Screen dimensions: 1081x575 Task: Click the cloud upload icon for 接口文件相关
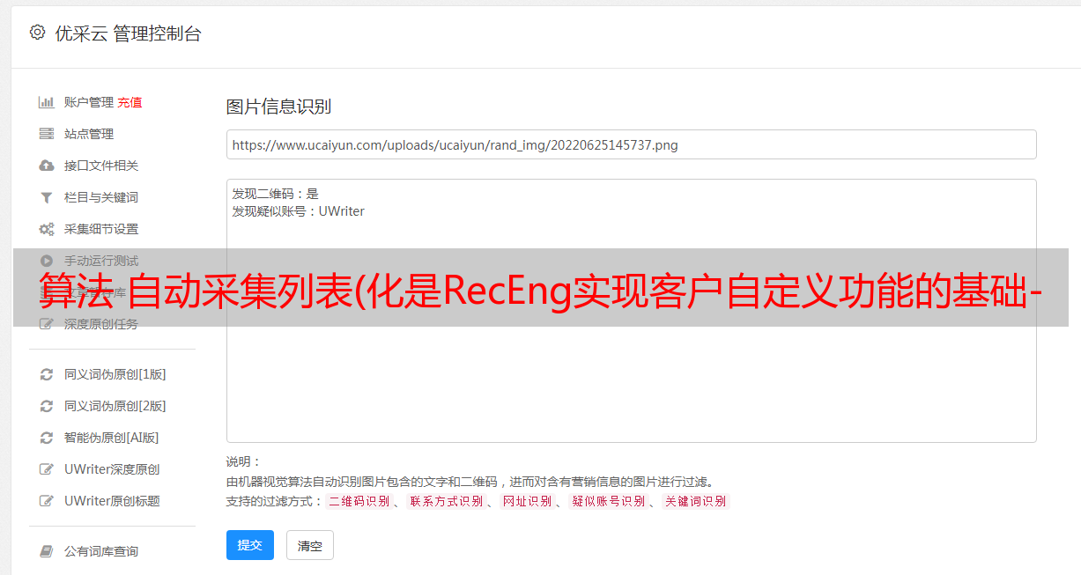47,166
